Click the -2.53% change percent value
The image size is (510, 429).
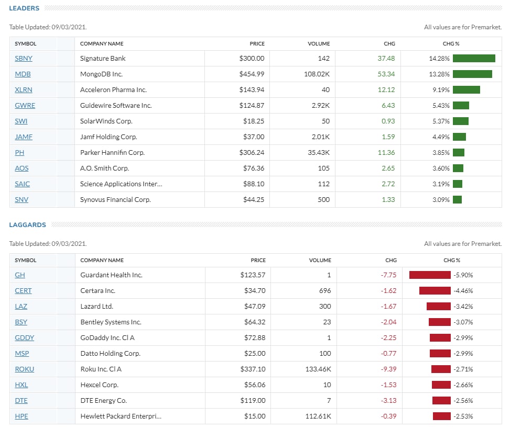coord(463,416)
